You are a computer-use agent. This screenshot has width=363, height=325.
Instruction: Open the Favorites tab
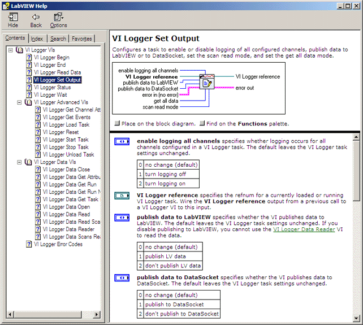click(82, 38)
